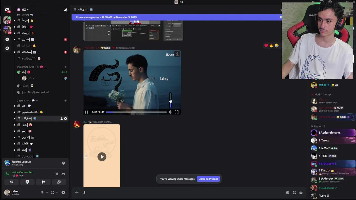Click the laughing reaction emoji
This screenshot has width=356, height=200.
click(276, 46)
